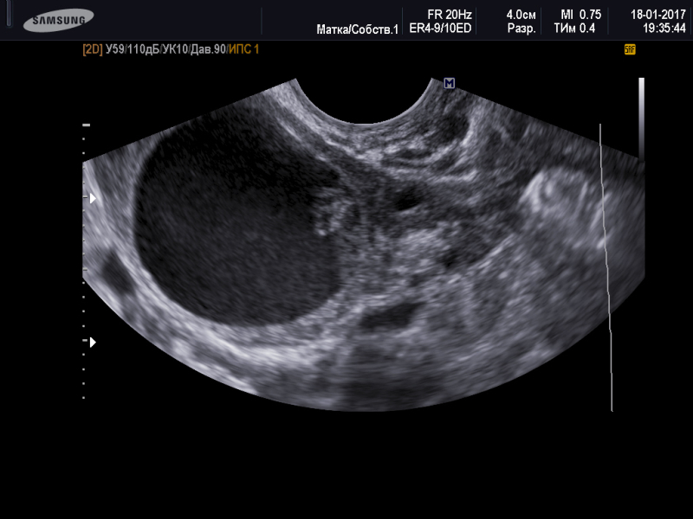Click the large dark cyst in the ultrasound image
This screenshot has height=519, width=693.
point(239,221)
